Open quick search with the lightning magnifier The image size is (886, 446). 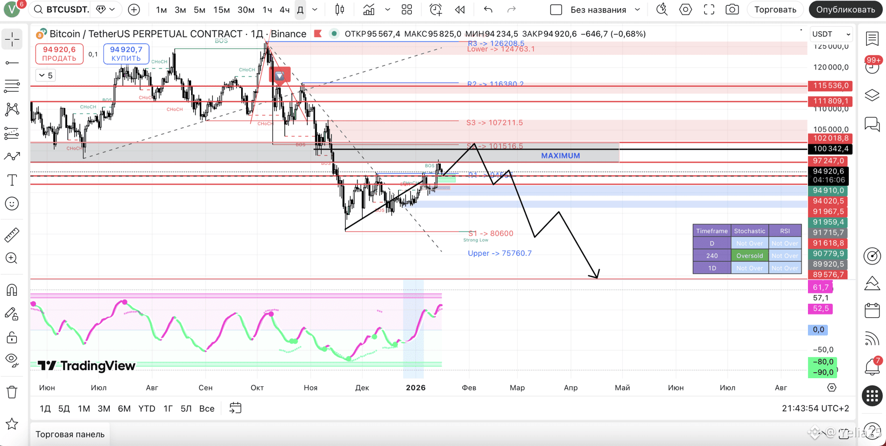[662, 10]
